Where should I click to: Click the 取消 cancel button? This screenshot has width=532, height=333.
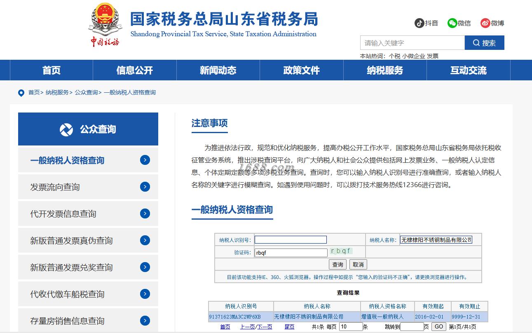358,265
